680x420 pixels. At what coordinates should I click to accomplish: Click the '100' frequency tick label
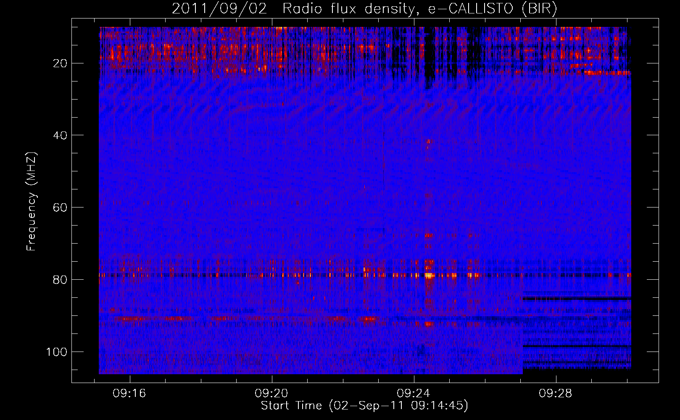57,352
